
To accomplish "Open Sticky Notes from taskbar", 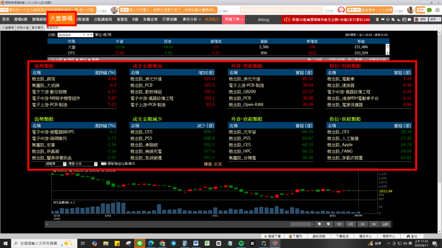I will coord(117,243).
